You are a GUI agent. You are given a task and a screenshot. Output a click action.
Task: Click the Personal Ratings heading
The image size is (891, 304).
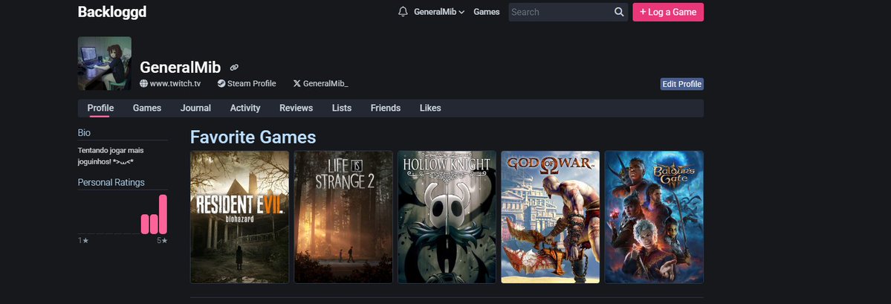click(x=111, y=182)
